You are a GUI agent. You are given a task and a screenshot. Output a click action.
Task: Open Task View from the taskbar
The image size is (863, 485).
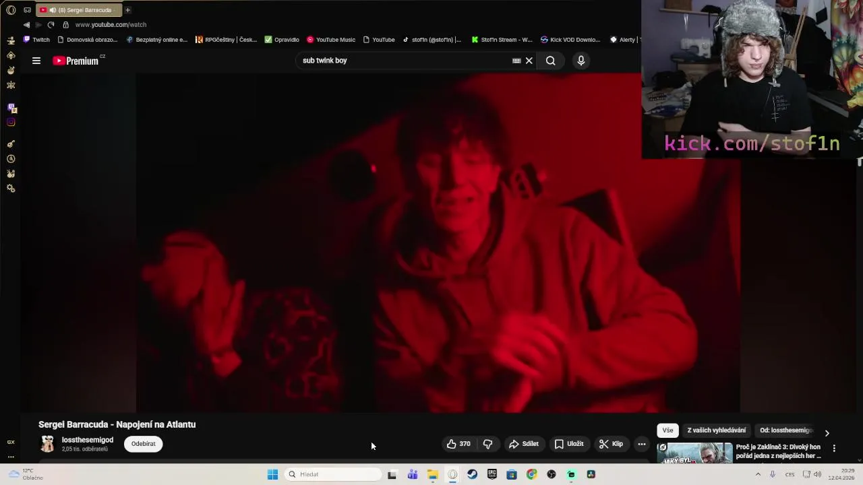(392, 474)
